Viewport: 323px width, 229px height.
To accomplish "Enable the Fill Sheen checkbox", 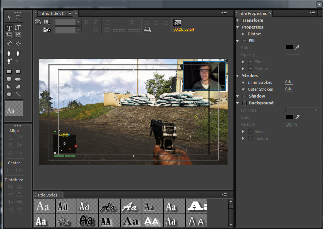I will 250,62.
